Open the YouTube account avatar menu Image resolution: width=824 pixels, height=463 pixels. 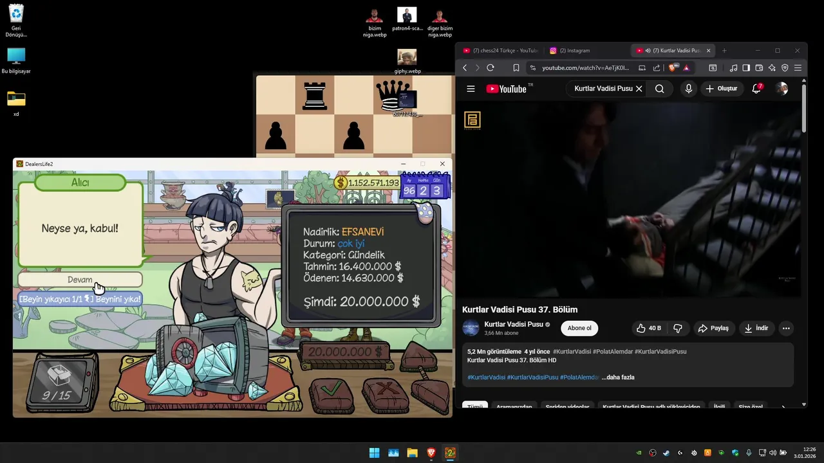(x=782, y=89)
